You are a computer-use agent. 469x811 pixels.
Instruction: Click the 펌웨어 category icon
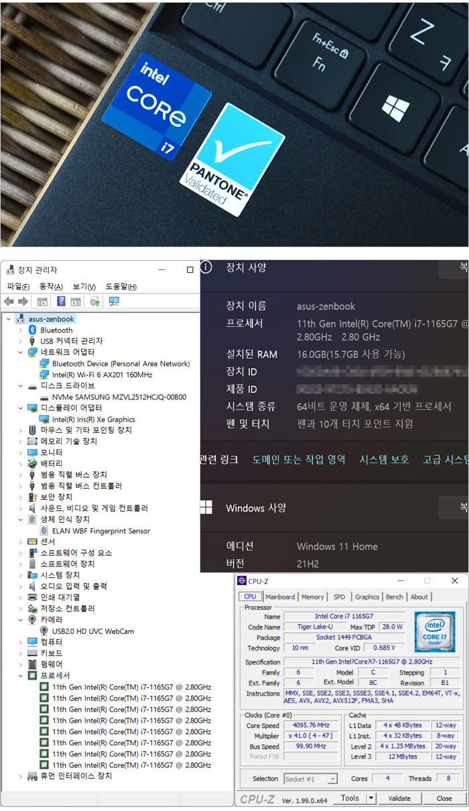[x=32, y=664]
